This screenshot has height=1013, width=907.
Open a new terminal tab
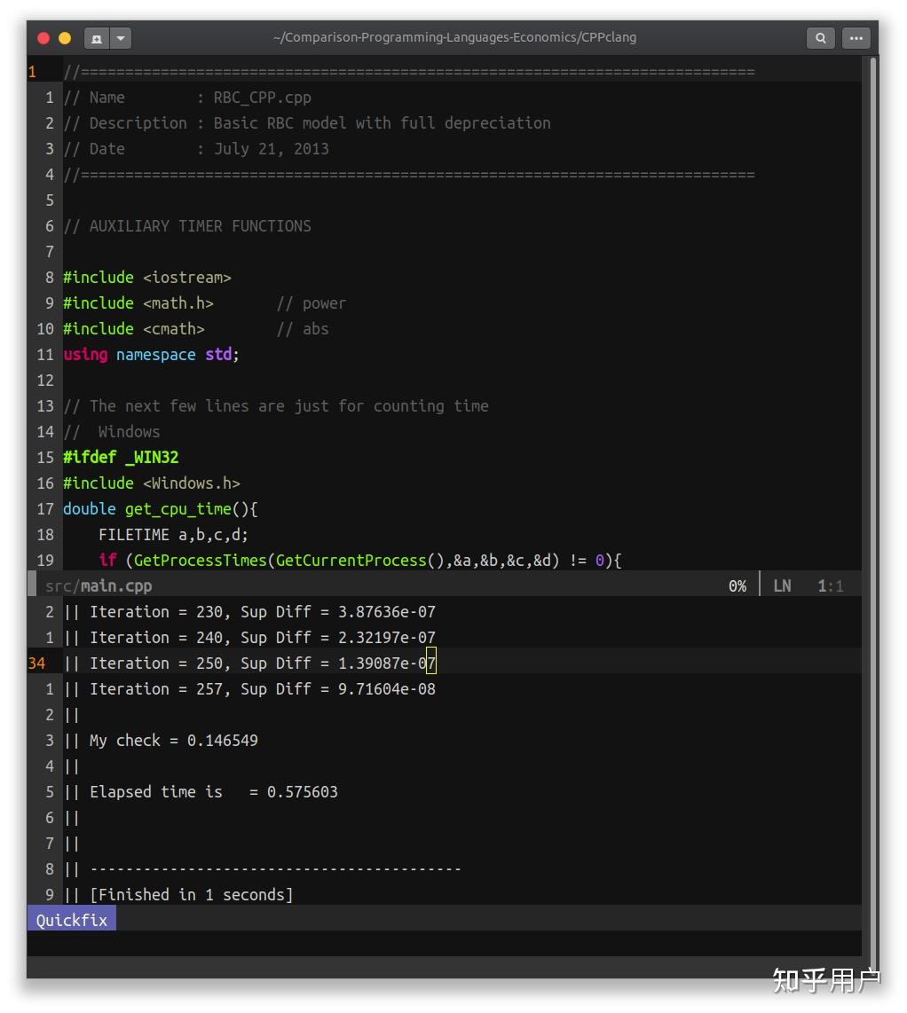point(96,37)
